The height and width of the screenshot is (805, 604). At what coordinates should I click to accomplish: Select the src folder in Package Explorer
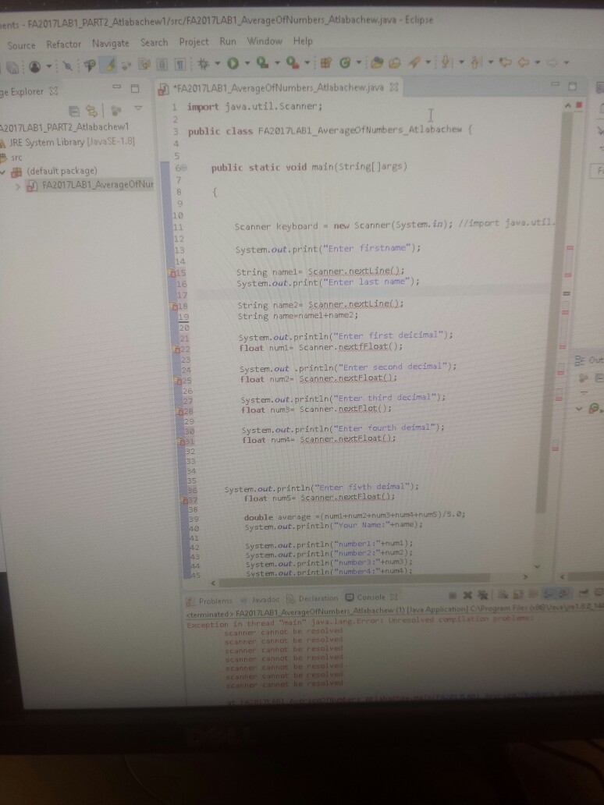(x=12, y=158)
